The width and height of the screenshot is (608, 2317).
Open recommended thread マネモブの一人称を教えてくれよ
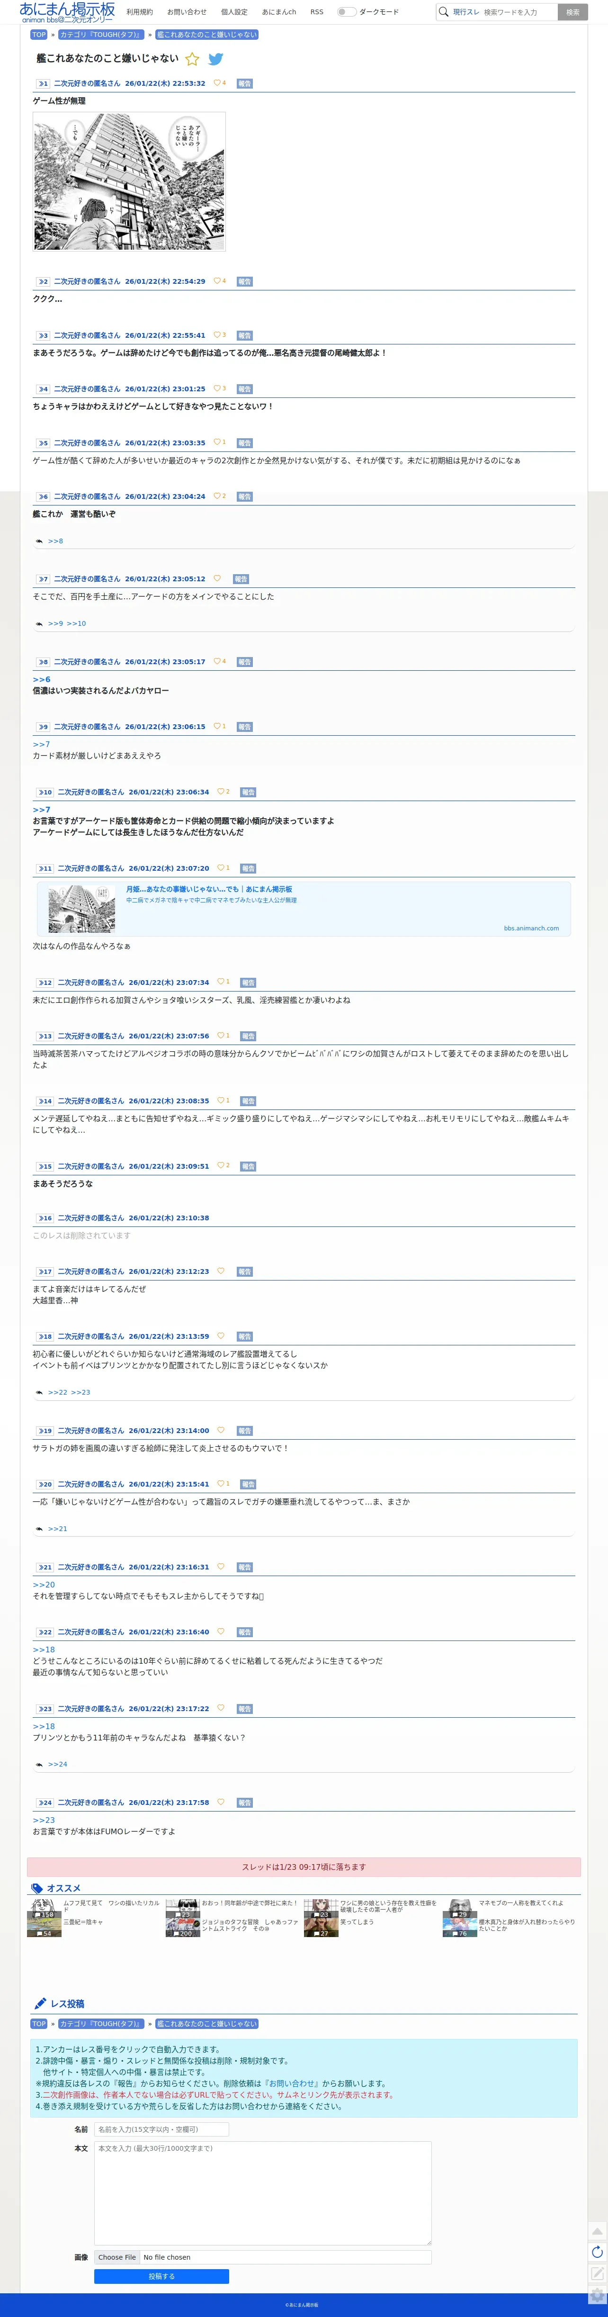522,1903
